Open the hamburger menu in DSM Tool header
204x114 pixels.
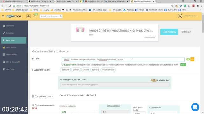pos(3,16)
